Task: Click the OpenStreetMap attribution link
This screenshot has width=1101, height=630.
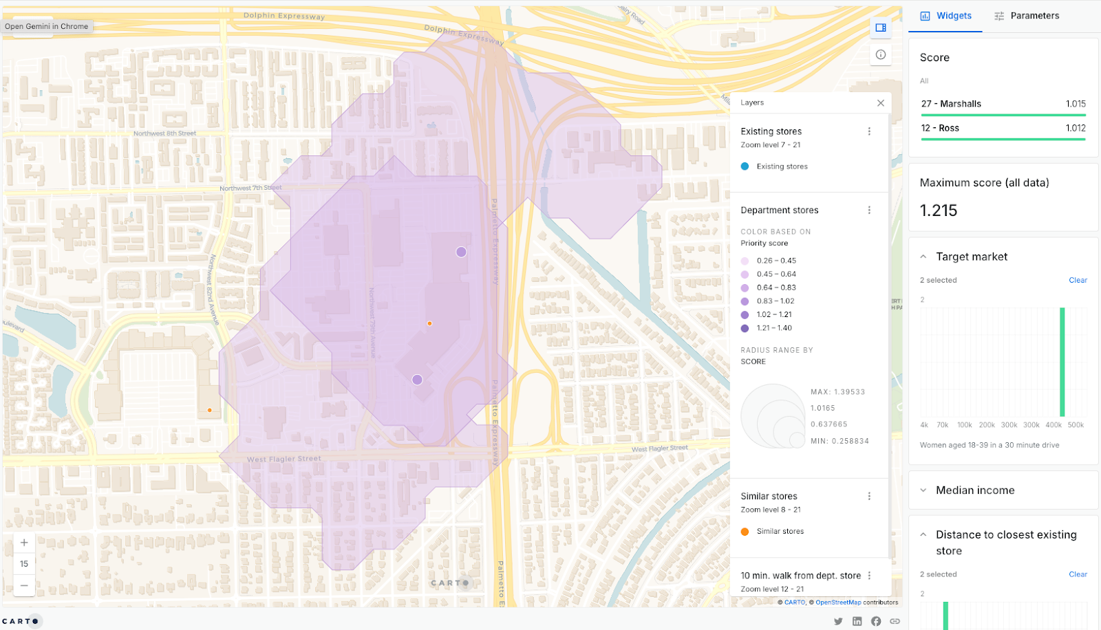Action: (838, 602)
